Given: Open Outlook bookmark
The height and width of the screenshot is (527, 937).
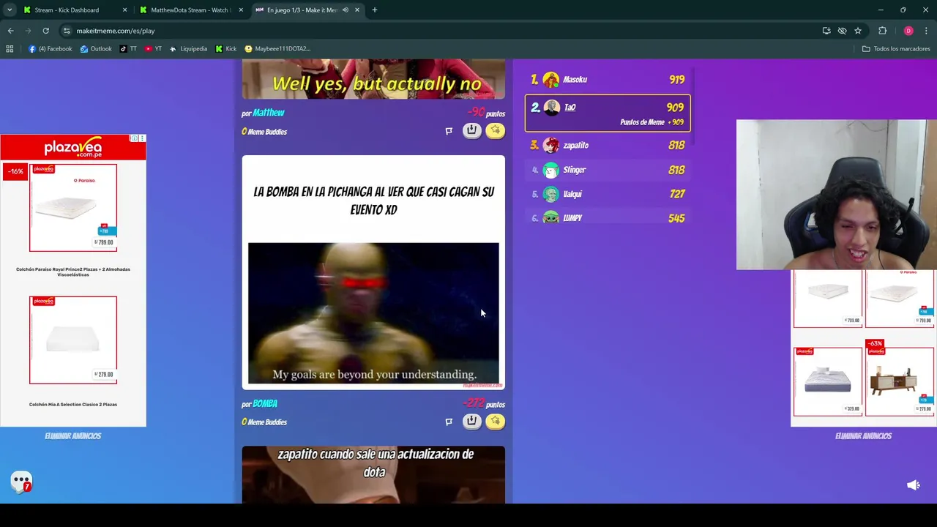Looking at the screenshot, I should (96, 49).
